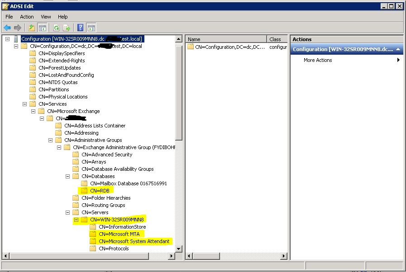Select the CN=NTDS Quotas container
The image size is (406, 272).
(x=58, y=83)
